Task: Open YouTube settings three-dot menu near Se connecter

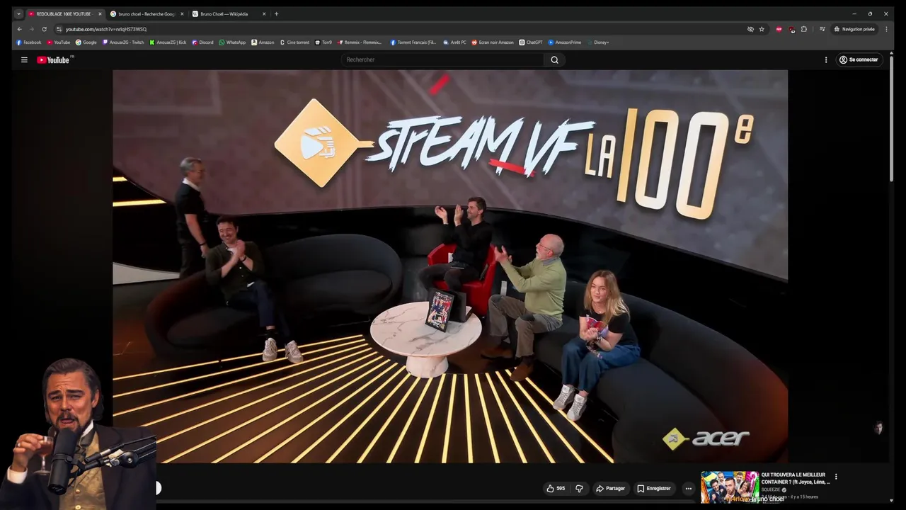Action: click(826, 60)
